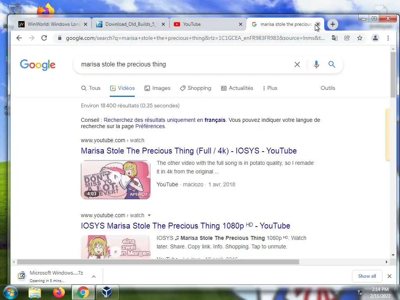This screenshot has height=300, width=400.
Task: Expand the download item options chevron
Action: 94,276
